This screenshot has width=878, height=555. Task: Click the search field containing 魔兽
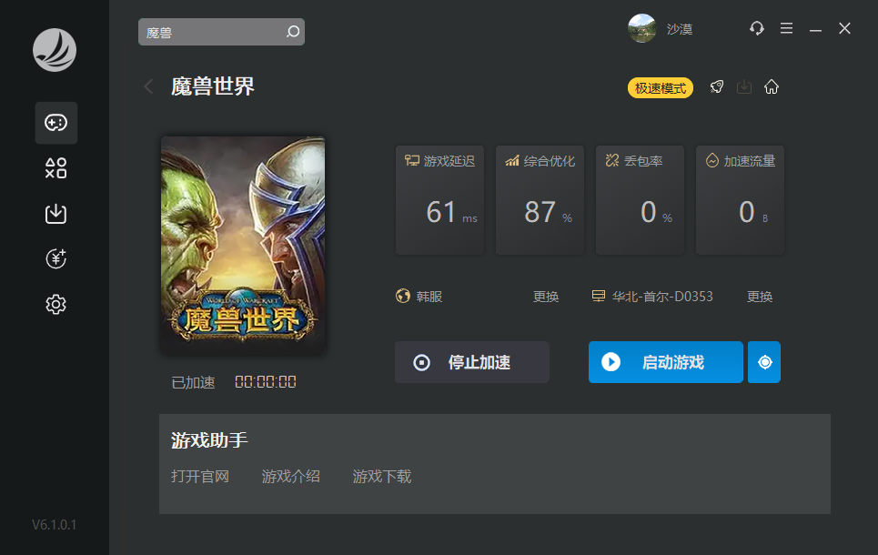click(x=221, y=32)
